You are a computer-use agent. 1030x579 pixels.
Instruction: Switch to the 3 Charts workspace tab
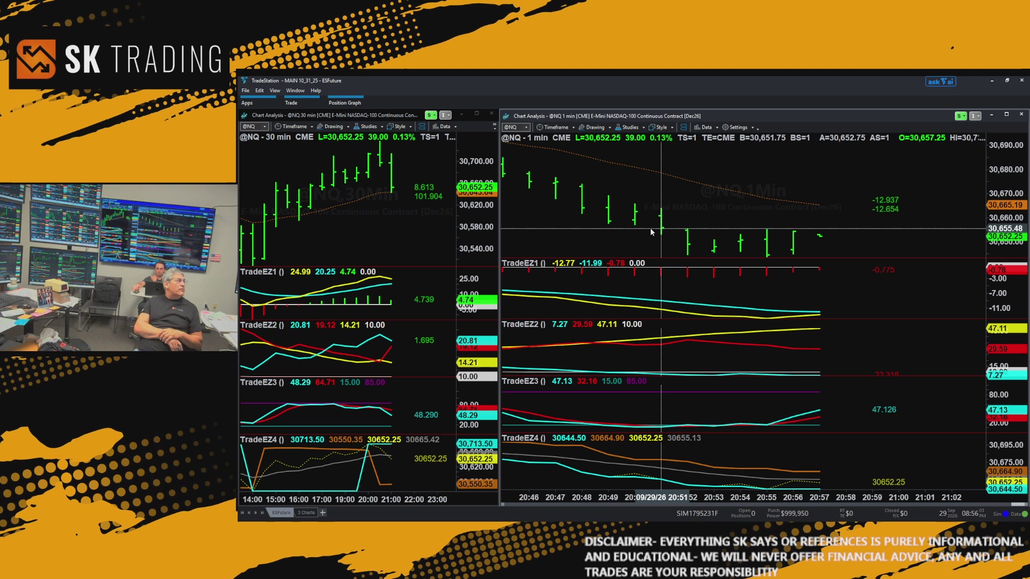click(x=306, y=513)
